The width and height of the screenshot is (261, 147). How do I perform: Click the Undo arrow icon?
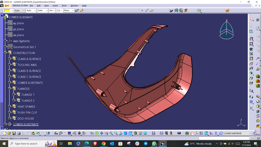pos(38,133)
